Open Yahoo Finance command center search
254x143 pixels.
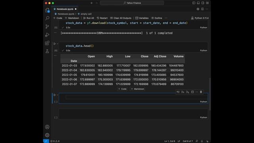coord(132,3)
